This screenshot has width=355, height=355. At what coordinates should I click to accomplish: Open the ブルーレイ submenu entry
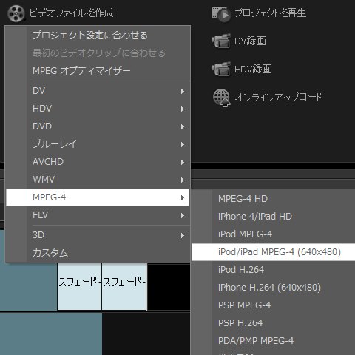click(98, 144)
